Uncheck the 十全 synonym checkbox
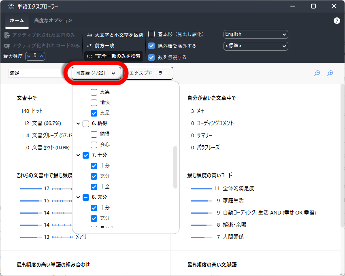 94,187
